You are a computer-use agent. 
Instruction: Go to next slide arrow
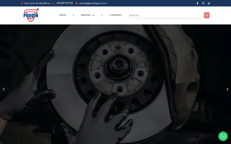[x=227, y=89]
